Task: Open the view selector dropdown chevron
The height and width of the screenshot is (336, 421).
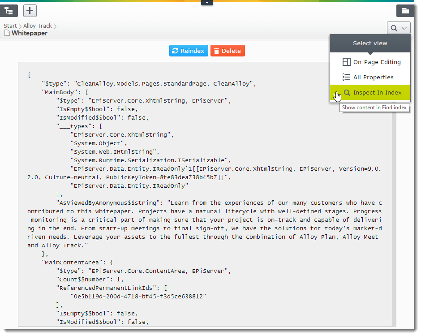Action: [x=404, y=28]
